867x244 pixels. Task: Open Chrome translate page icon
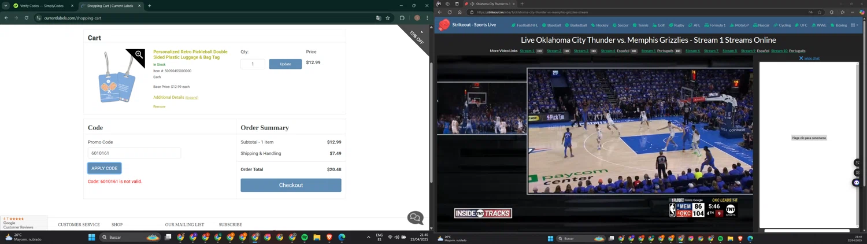pyautogui.click(x=379, y=18)
